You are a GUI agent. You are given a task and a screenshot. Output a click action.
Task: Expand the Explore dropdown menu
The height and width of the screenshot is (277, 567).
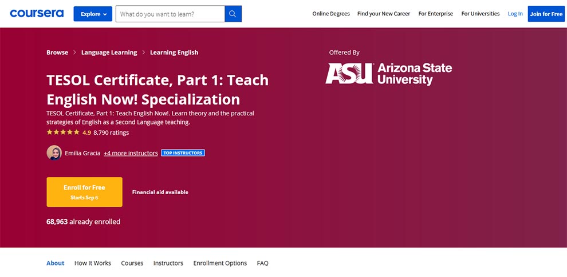[x=93, y=14]
